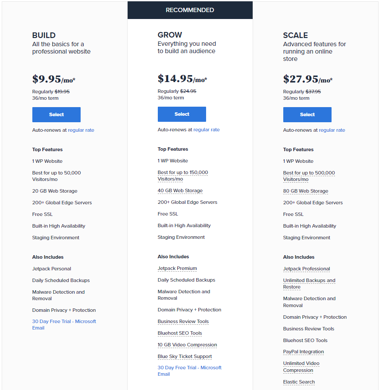Screen dimensions: 382x390
Task: Open Bluehost SEO Tools link in Grow column
Action: [x=180, y=333]
